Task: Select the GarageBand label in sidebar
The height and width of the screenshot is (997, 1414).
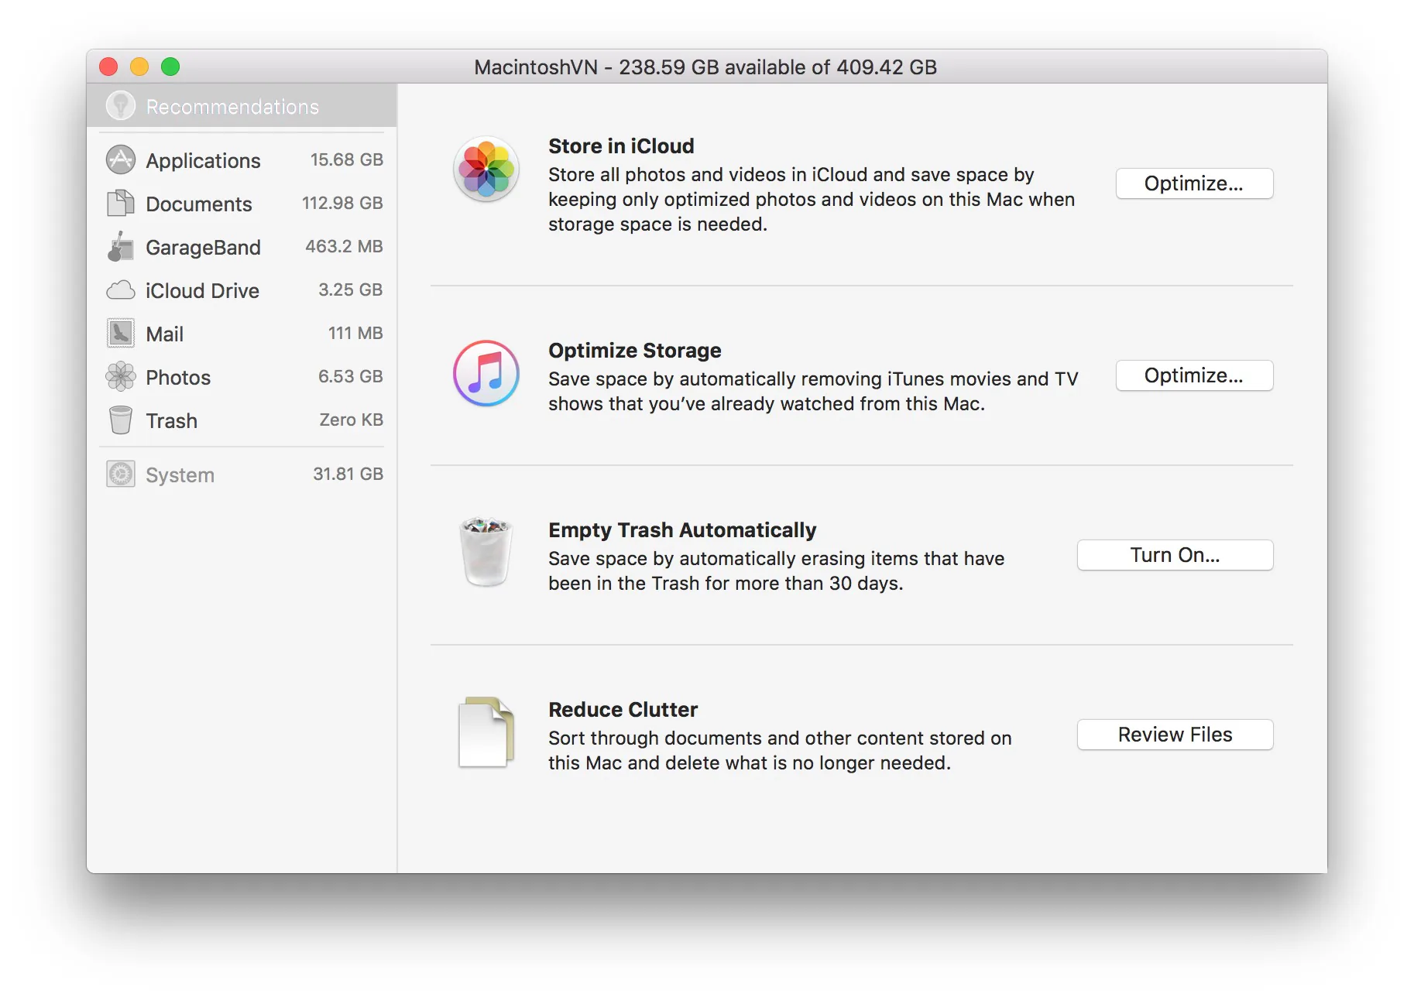Action: 203,247
